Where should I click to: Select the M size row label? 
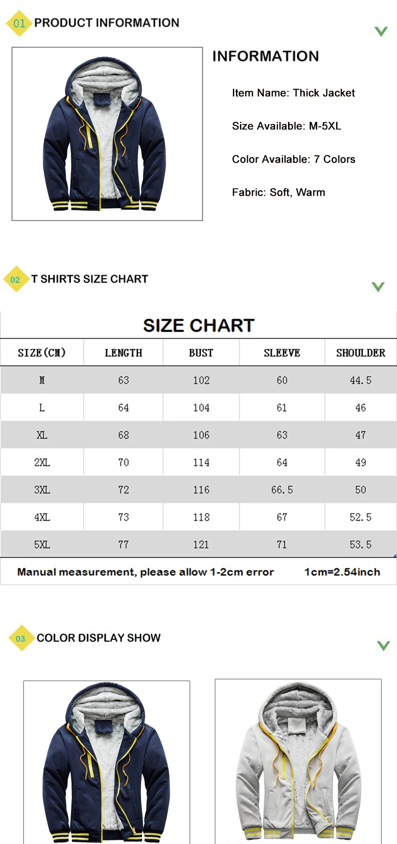click(42, 380)
